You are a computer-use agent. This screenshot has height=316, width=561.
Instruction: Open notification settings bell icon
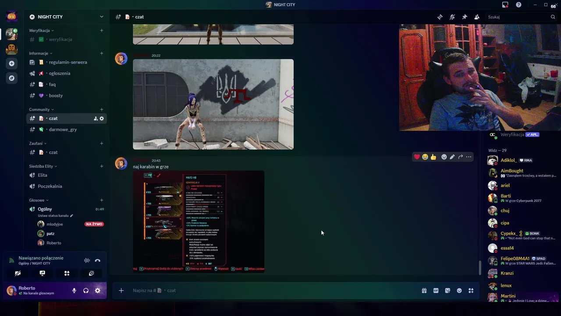click(x=452, y=17)
